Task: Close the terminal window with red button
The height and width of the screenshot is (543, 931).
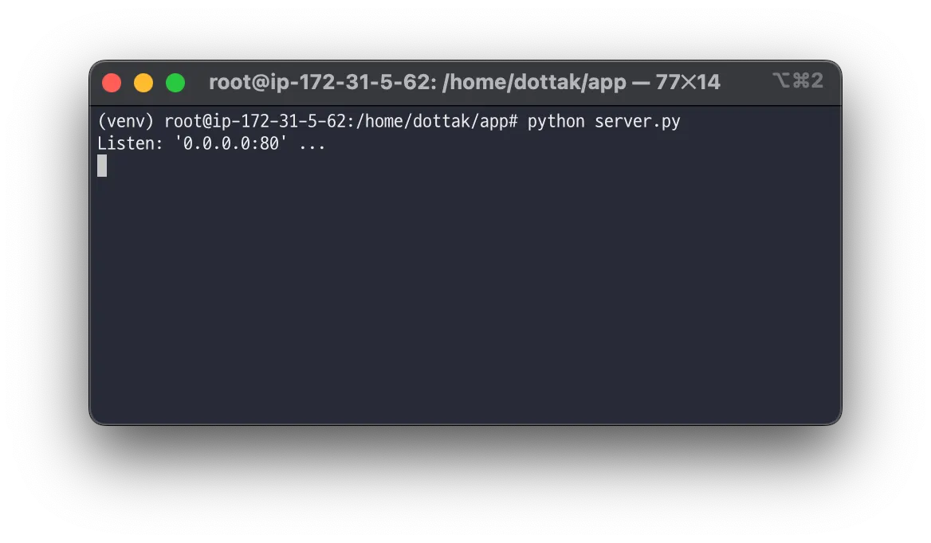Action: (x=112, y=83)
